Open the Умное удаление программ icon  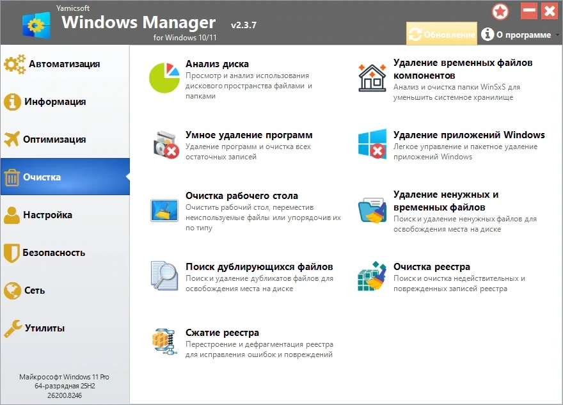[x=166, y=145]
